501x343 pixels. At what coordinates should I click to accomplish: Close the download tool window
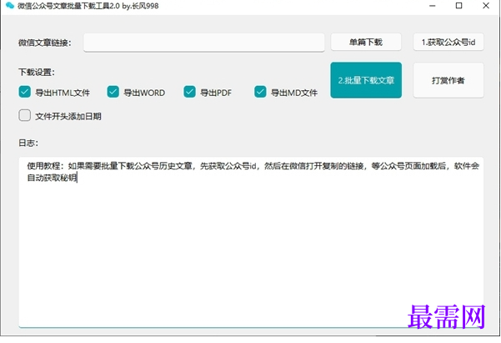pyautogui.click(x=486, y=6)
